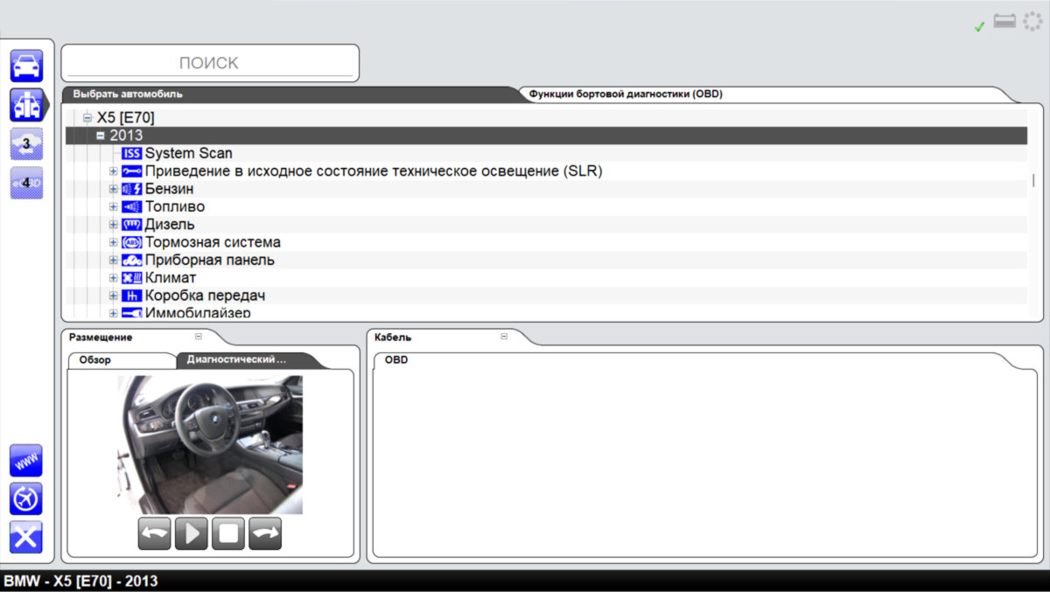Screen dimensions: 1050x592
Task: Select the Тормозная система ABS entry
Action: pos(213,242)
